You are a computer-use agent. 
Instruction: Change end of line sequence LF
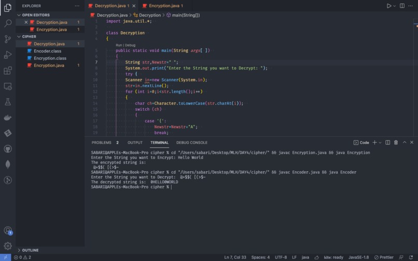(x=294, y=257)
